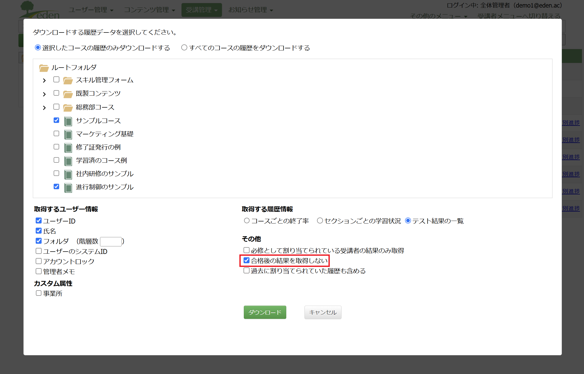584x374 pixels.
Task: Click the 総務部コース folder icon
Action: click(x=68, y=108)
